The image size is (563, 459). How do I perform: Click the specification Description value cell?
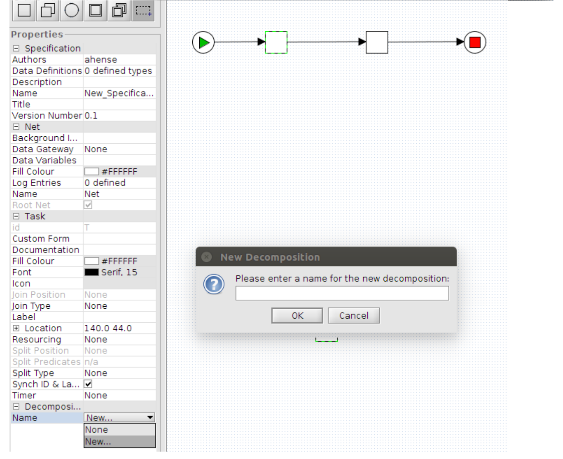click(120, 82)
